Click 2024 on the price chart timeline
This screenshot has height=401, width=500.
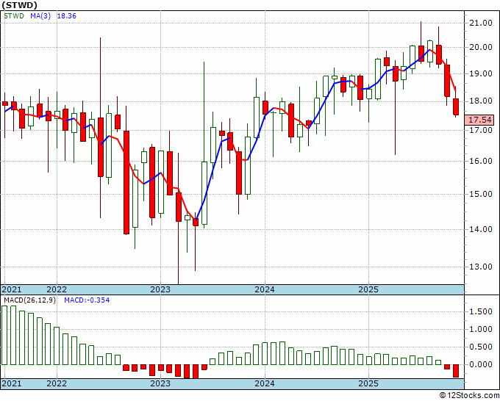pos(265,289)
